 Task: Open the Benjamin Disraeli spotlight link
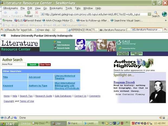[124, 82]
